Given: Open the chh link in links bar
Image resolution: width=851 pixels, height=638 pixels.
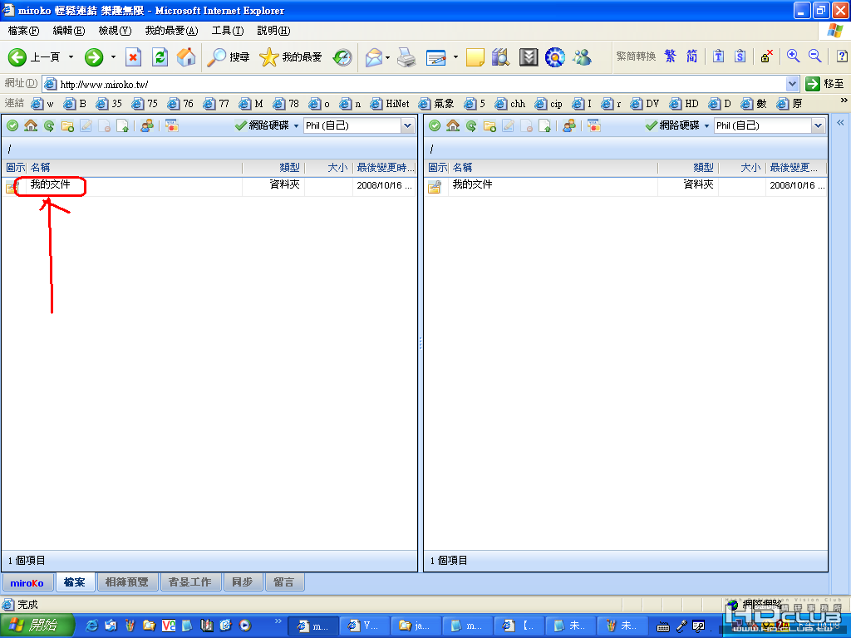Looking at the screenshot, I should tap(510, 104).
